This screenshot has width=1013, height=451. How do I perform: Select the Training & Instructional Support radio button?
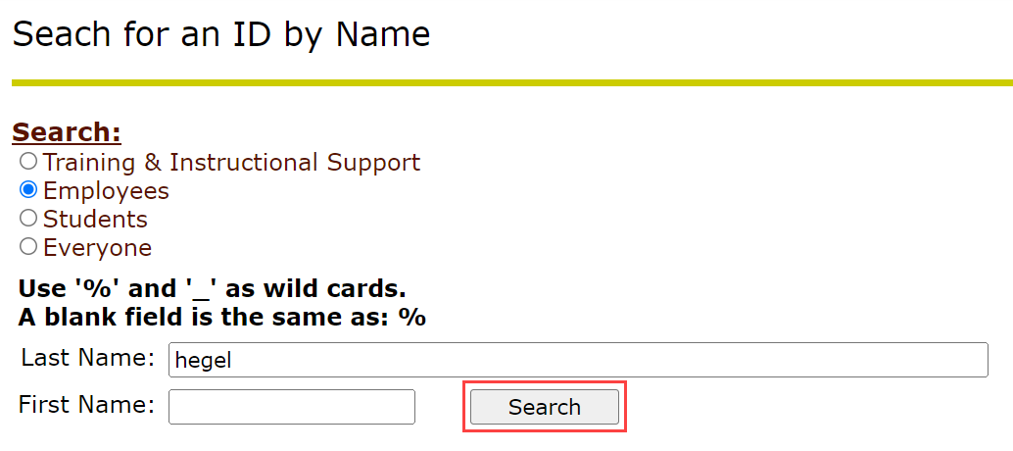[x=28, y=161]
